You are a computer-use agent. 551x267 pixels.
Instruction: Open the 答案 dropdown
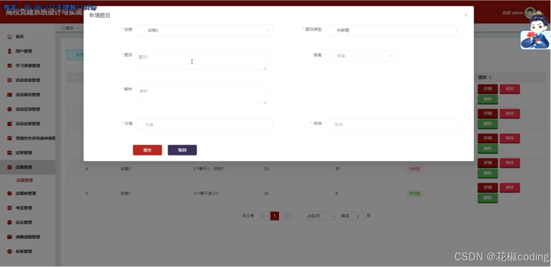coord(361,56)
